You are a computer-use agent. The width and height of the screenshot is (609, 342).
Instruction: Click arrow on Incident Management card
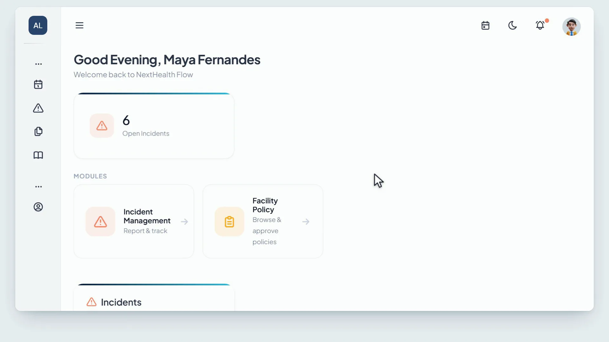pos(184,222)
